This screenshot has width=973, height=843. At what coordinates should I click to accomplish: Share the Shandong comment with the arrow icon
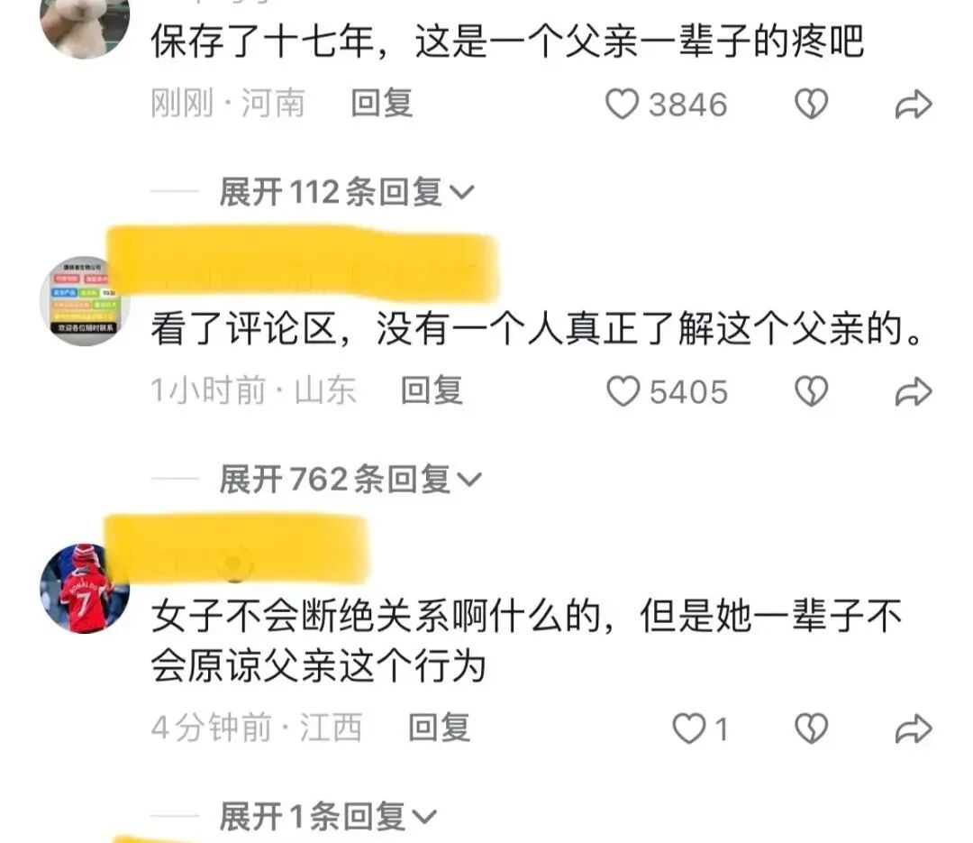coord(914,392)
